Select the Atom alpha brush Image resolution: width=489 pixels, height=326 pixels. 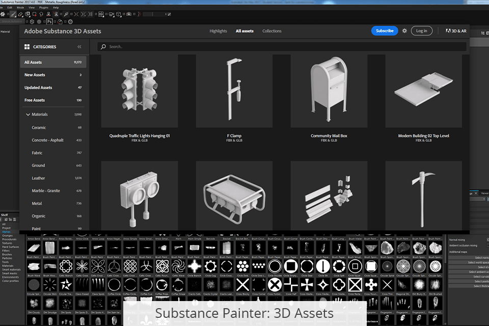pos(178,236)
